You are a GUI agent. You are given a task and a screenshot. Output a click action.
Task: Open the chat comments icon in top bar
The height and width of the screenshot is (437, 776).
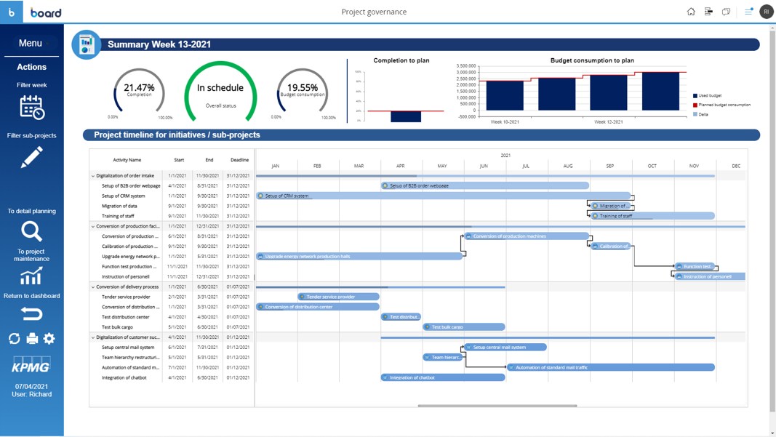click(726, 12)
